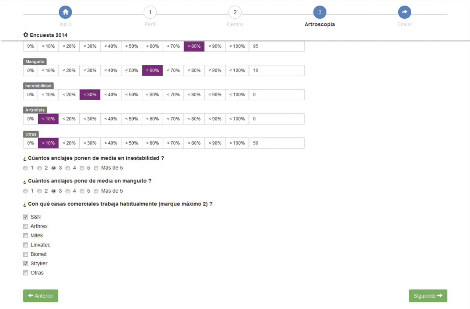Choose 2 anchors for manguito question

[40, 191]
